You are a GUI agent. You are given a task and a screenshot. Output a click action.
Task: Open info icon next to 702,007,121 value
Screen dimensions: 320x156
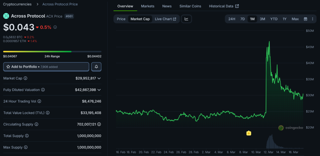(x=99, y=124)
